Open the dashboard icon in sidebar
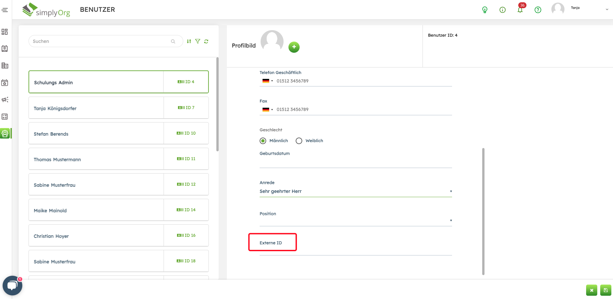Image resolution: width=613 pixels, height=299 pixels. pos(5,32)
